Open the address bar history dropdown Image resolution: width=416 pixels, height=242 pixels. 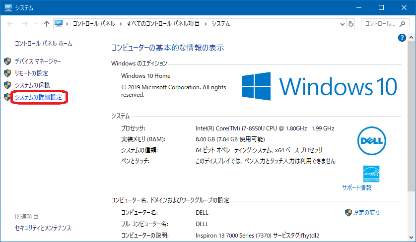click(x=342, y=24)
